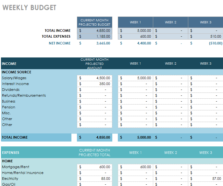This screenshot has width=223, height=186.
Task: Click the WEEKLY BUDGET title
Action: [29, 8]
